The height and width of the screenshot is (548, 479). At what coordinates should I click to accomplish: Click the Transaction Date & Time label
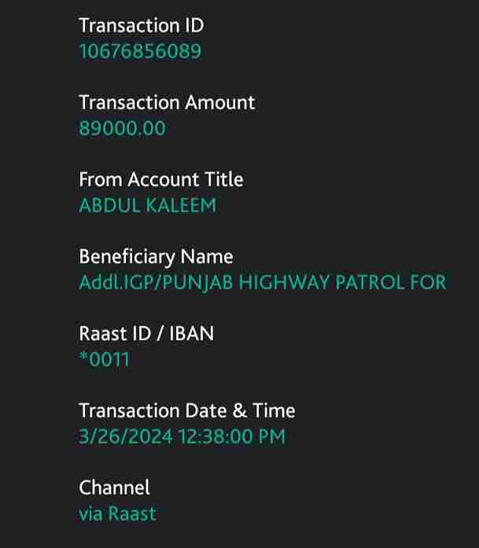186,410
